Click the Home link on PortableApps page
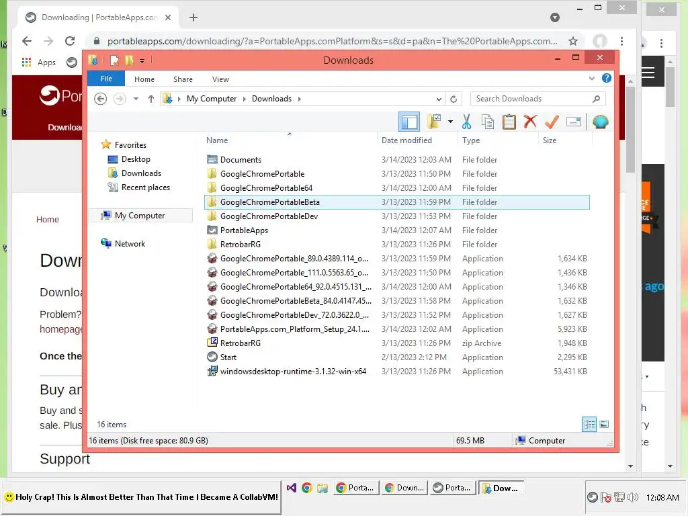 tap(48, 219)
